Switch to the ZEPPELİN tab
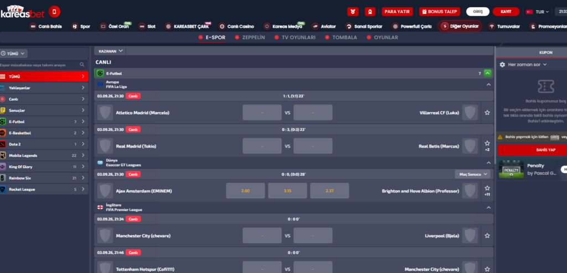Image resolution: width=567 pixels, height=273 pixels. 250,38
